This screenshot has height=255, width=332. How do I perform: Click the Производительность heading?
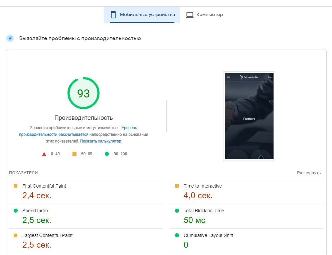(x=84, y=118)
